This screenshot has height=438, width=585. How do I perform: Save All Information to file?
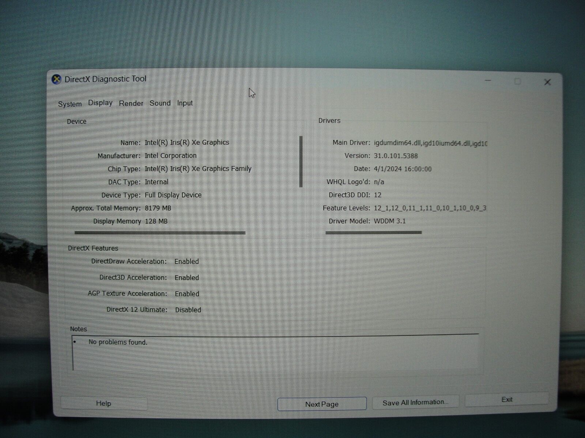tap(415, 402)
